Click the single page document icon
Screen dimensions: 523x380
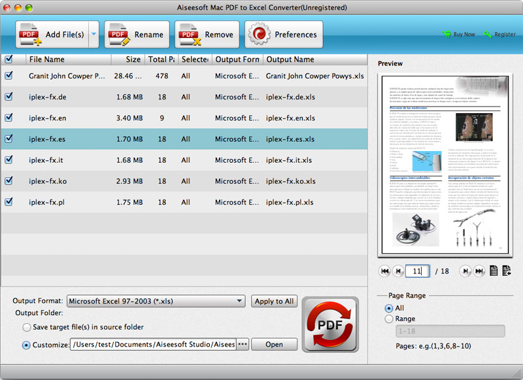pyautogui.click(x=494, y=271)
